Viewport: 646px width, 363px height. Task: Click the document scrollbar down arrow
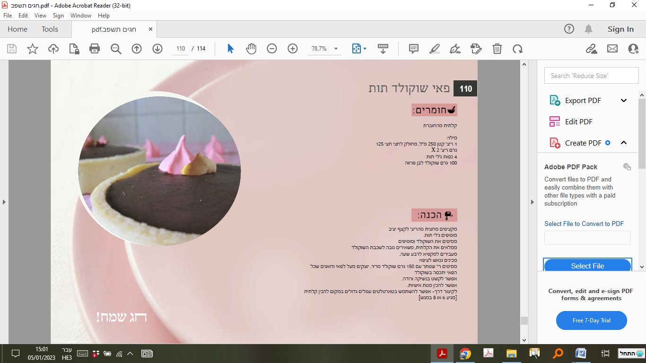tap(524, 340)
